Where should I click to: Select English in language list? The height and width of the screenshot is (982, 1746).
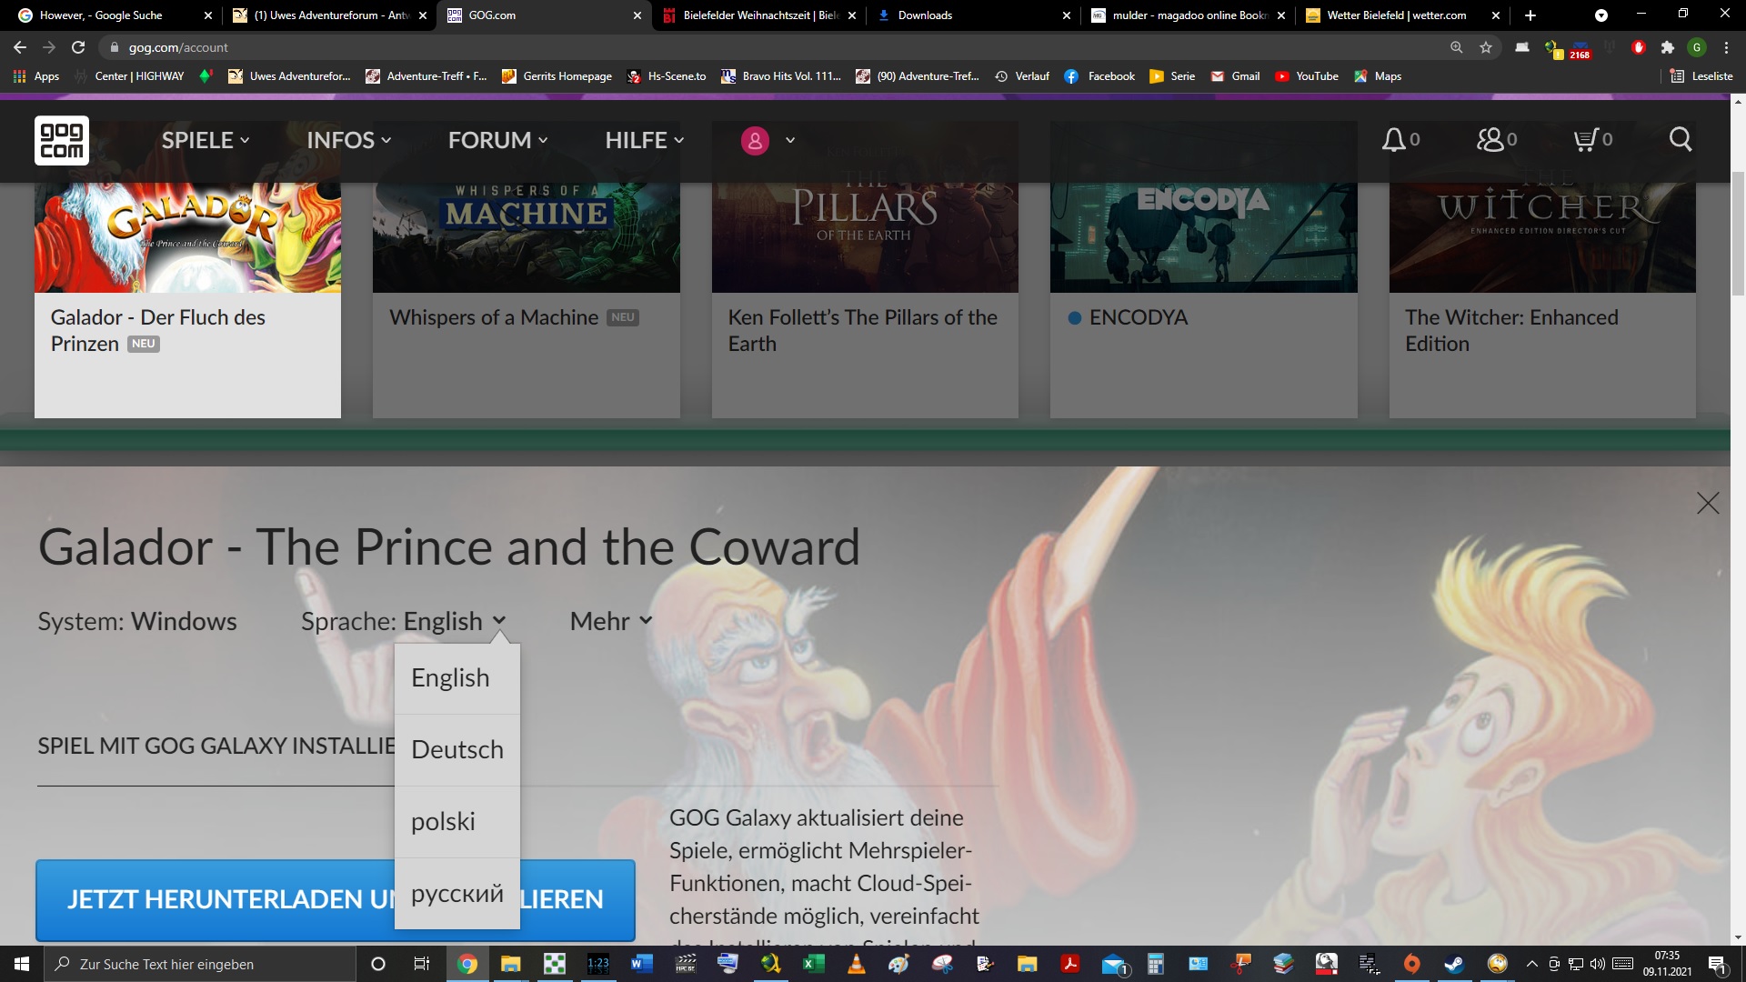(x=457, y=678)
